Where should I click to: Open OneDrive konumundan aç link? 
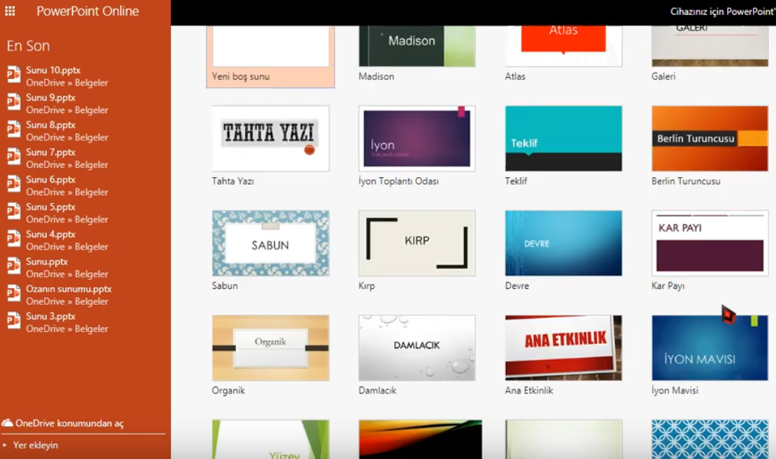[69, 423]
